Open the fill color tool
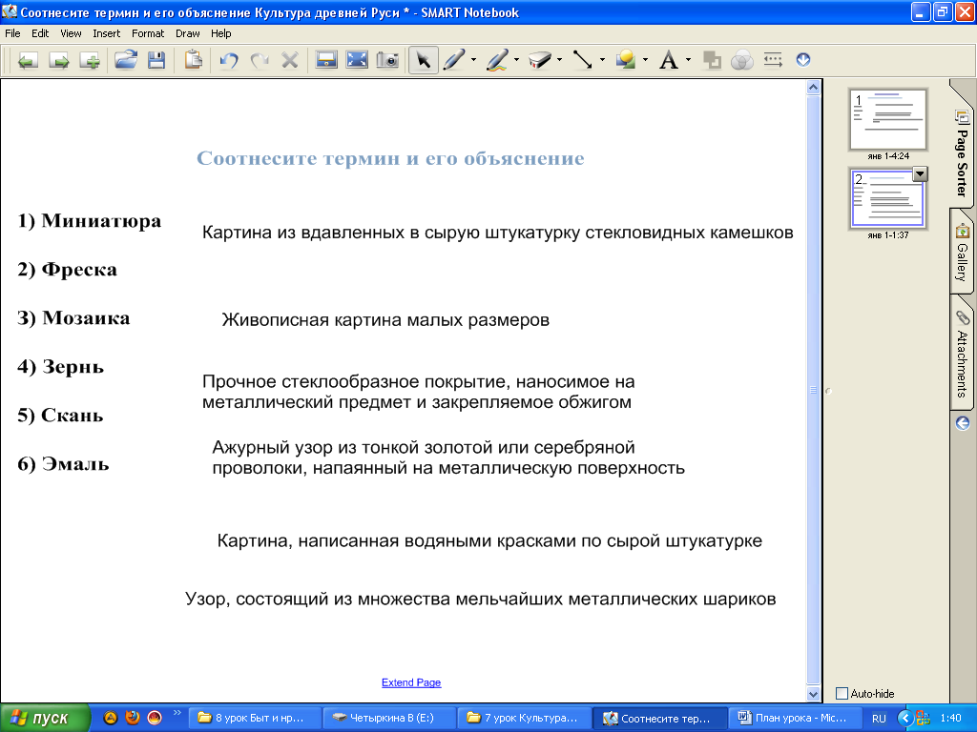 (x=712, y=60)
